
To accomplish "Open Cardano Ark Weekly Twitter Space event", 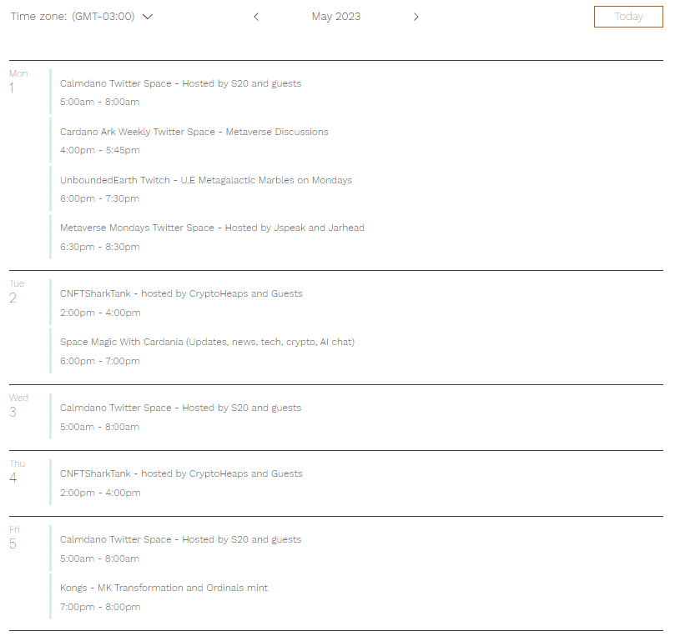I will (194, 132).
